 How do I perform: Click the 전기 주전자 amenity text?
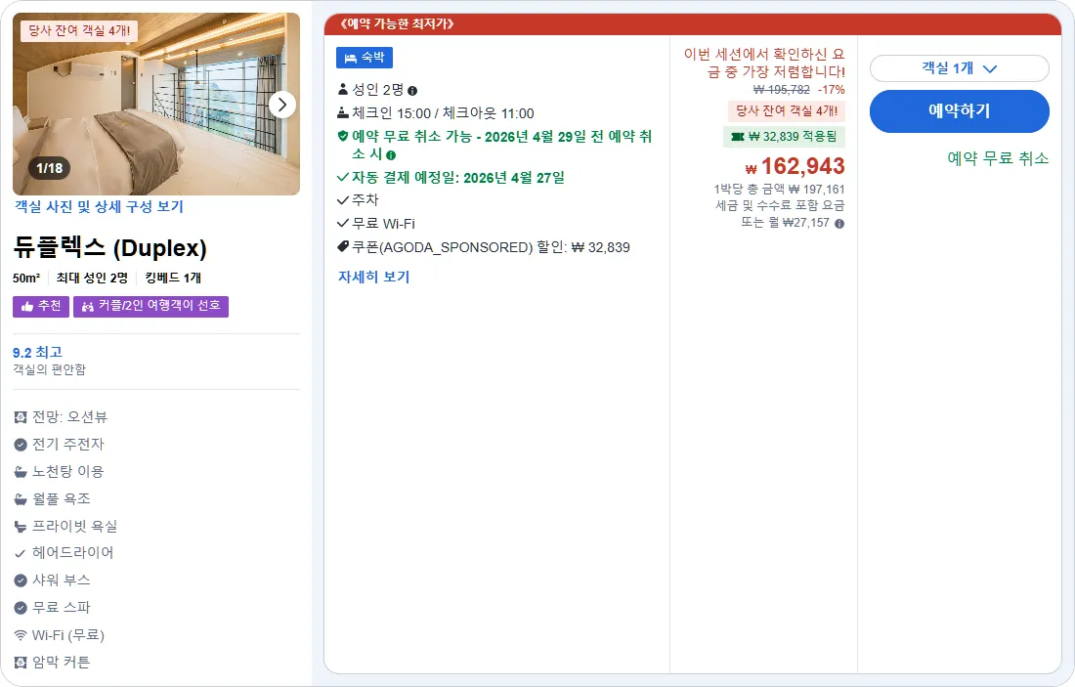(x=67, y=445)
